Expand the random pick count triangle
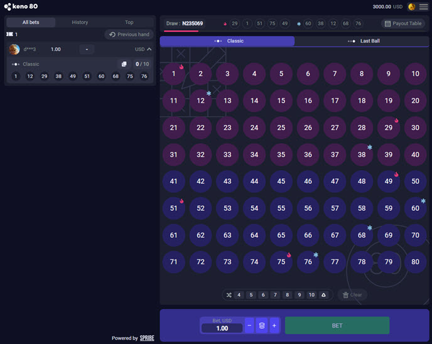This screenshot has height=344, width=432. (323, 294)
